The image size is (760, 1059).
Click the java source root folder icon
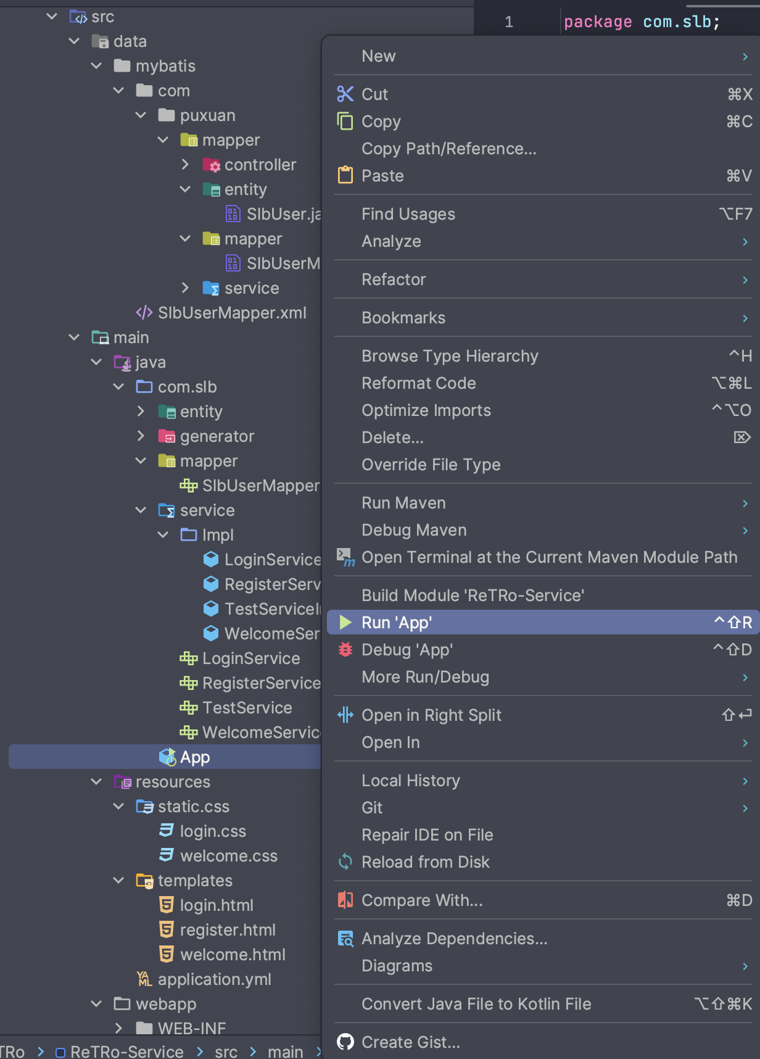pos(122,362)
